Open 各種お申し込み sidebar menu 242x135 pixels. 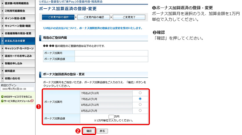[17, 63]
